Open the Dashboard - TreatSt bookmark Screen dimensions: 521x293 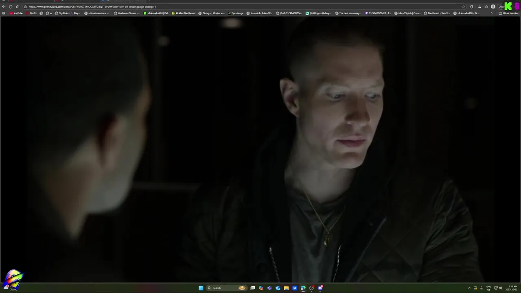pyautogui.click(x=437, y=13)
